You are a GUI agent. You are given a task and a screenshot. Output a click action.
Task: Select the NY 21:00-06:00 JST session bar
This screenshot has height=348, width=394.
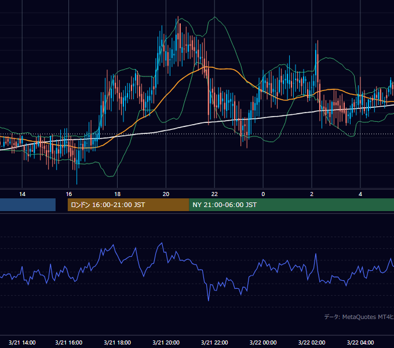[291, 205]
